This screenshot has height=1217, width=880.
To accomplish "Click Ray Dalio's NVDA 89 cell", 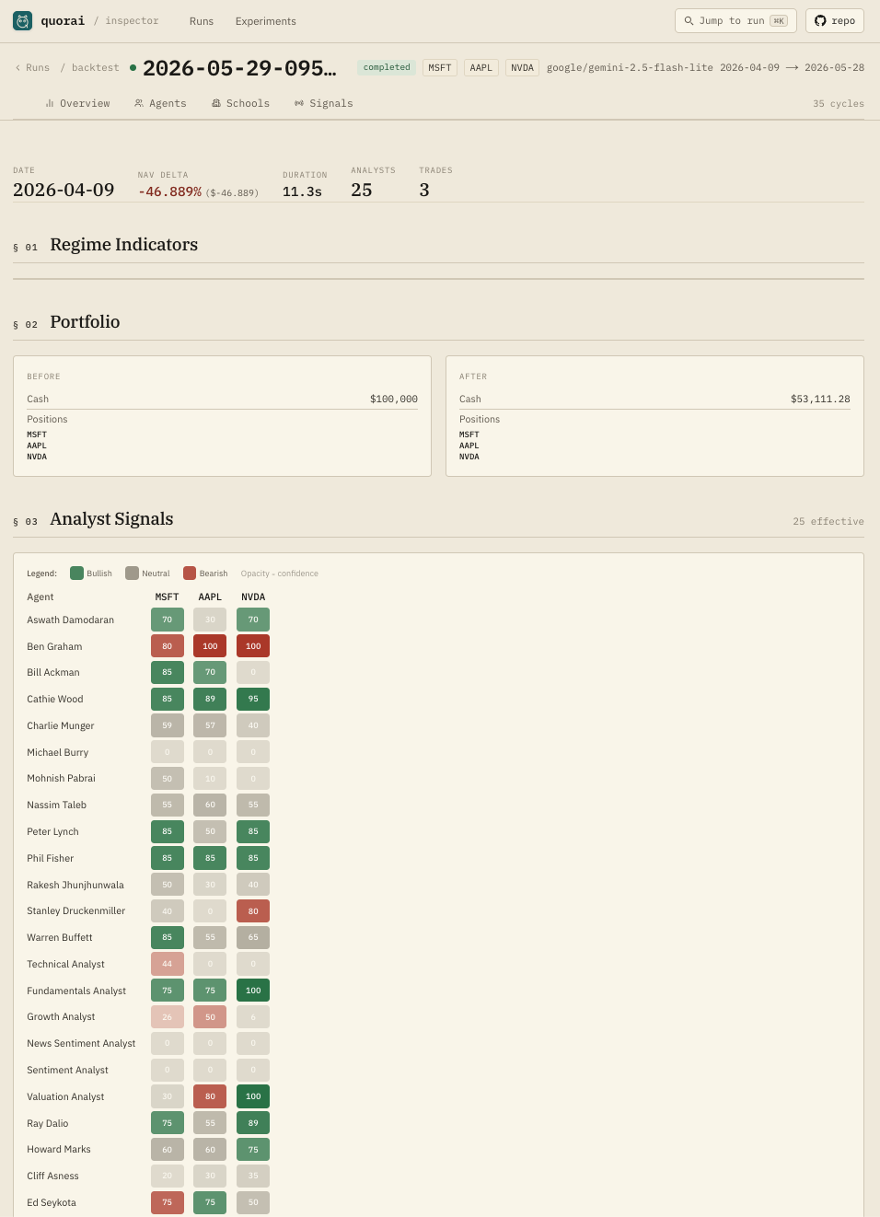I will click(253, 1123).
